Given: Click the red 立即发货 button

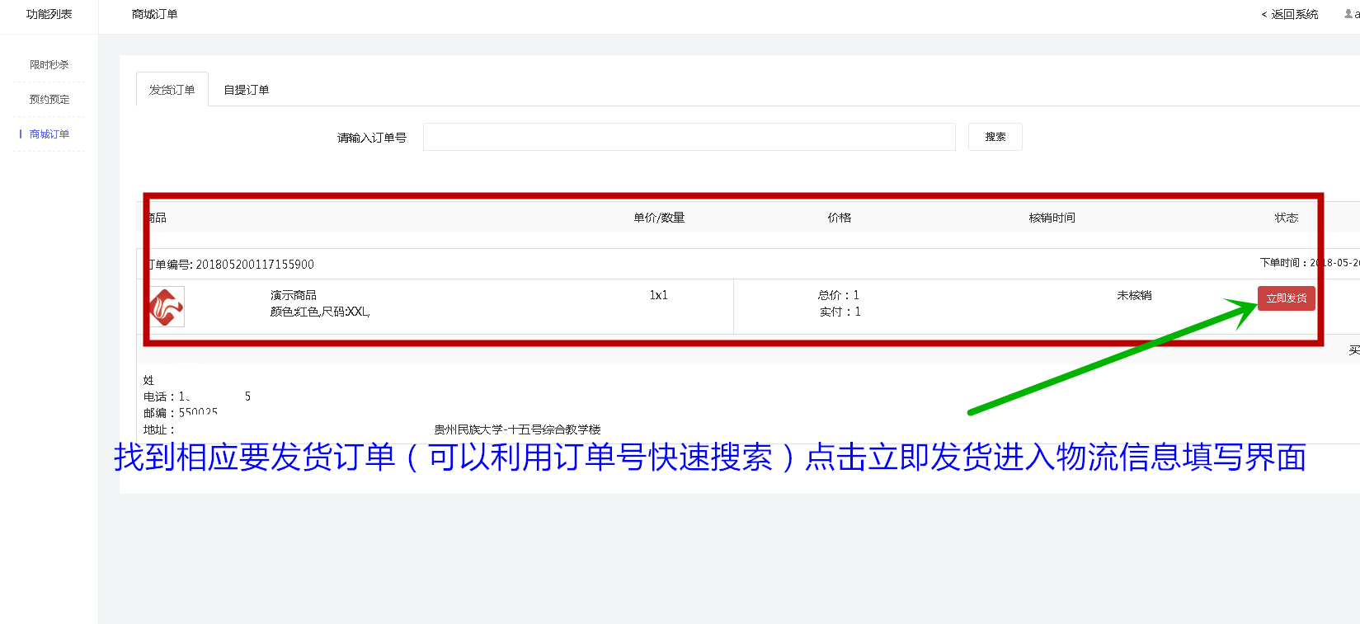Looking at the screenshot, I should [x=1287, y=298].
